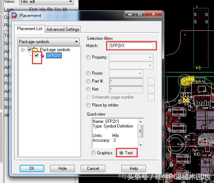The width and height of the screenshot is (214, 183).
Task: Click the Part # input field
Action: coord(126,82)
